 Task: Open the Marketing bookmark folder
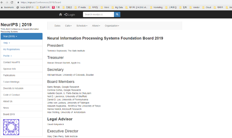pos(156,8)
